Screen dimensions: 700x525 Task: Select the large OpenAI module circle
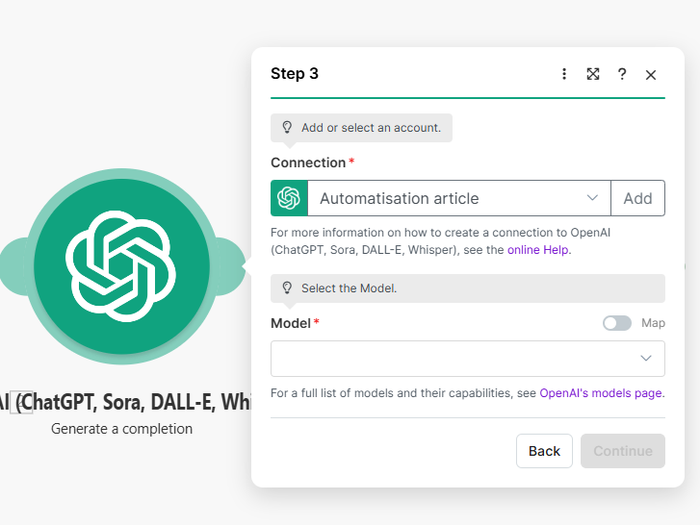121,266
